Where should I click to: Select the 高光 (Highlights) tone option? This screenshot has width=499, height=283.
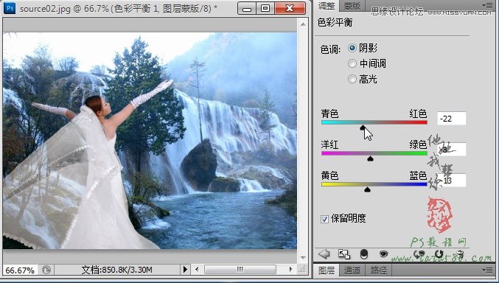(352, 79)
